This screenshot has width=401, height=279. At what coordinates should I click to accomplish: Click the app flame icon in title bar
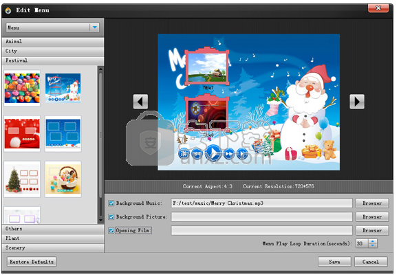pyautogui.click(x=8, y=10)
